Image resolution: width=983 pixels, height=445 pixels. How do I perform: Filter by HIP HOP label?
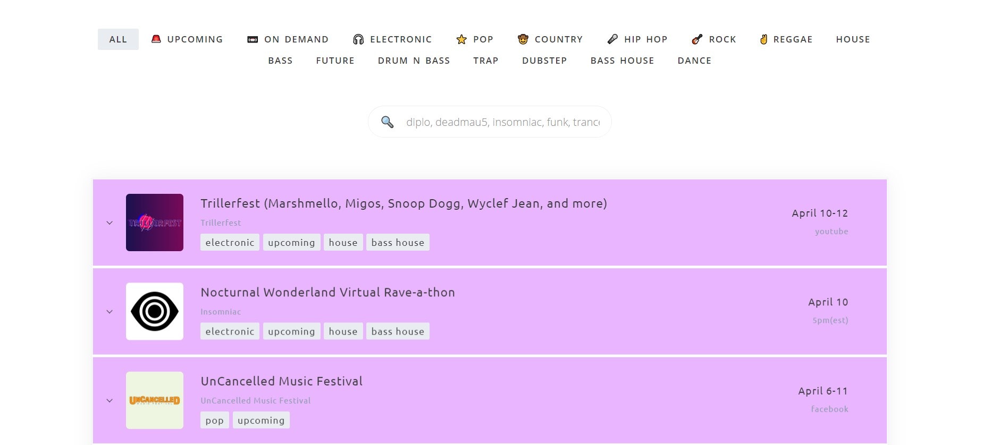tap(646, 39)
